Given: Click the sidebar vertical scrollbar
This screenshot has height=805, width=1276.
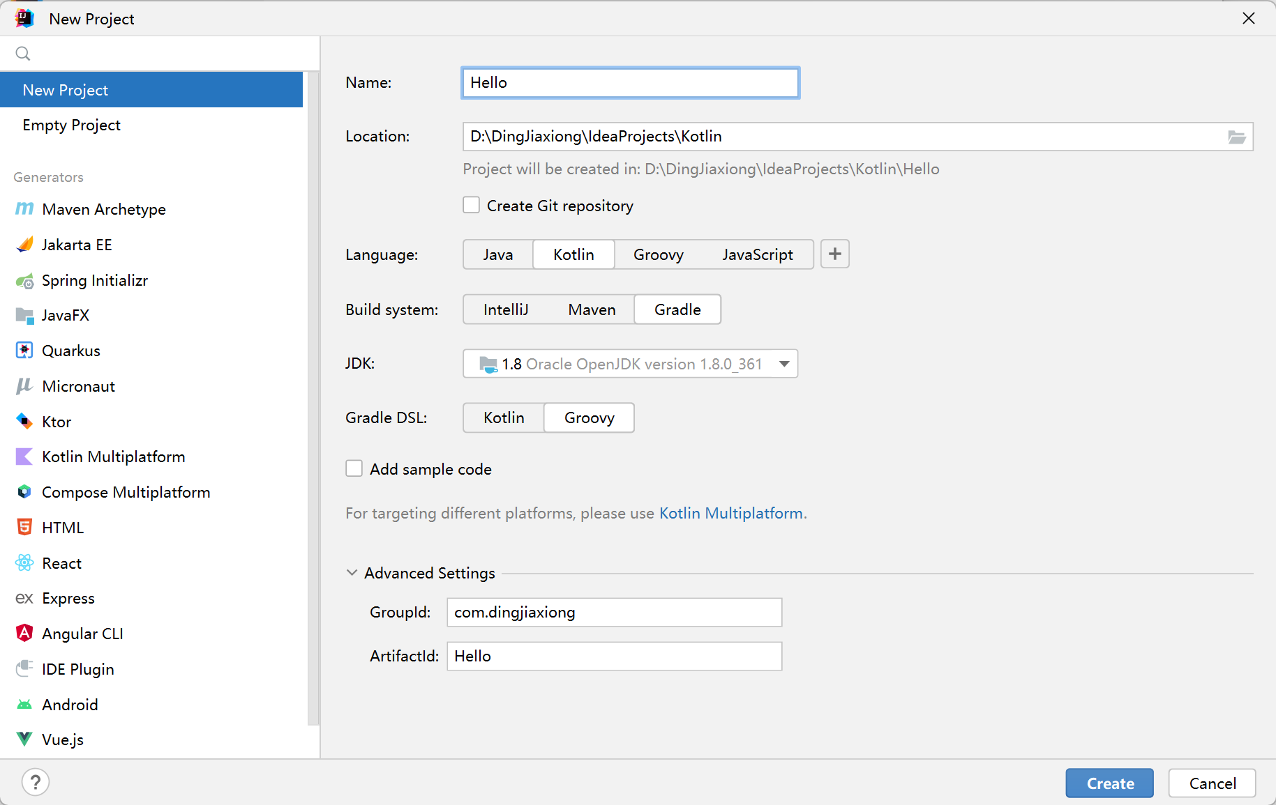Looking at the screenshot, I should point(313,397).
